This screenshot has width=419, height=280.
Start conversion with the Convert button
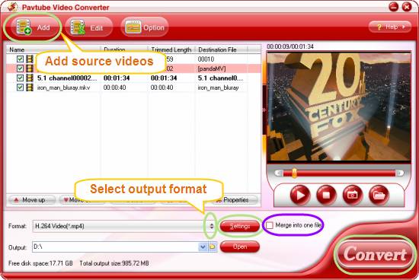(375, 254)
